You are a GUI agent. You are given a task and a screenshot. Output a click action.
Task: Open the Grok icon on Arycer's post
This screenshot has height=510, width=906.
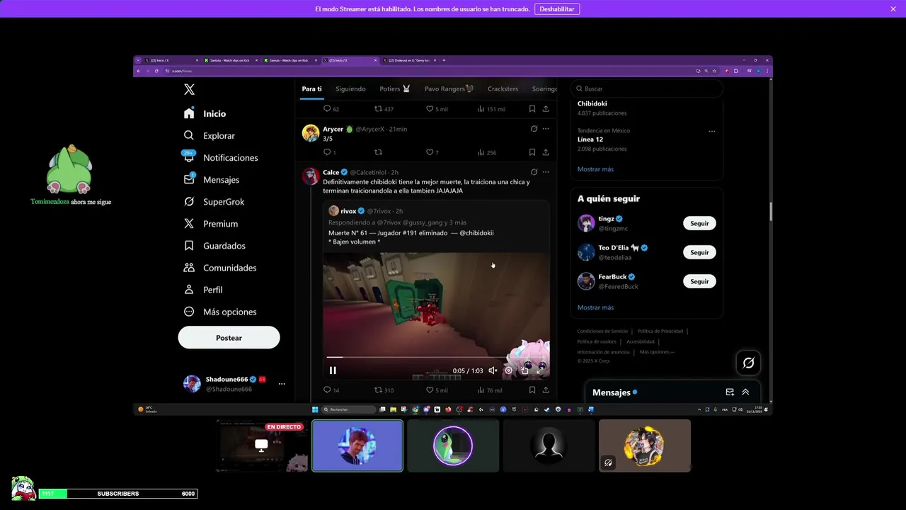[534, 129]
